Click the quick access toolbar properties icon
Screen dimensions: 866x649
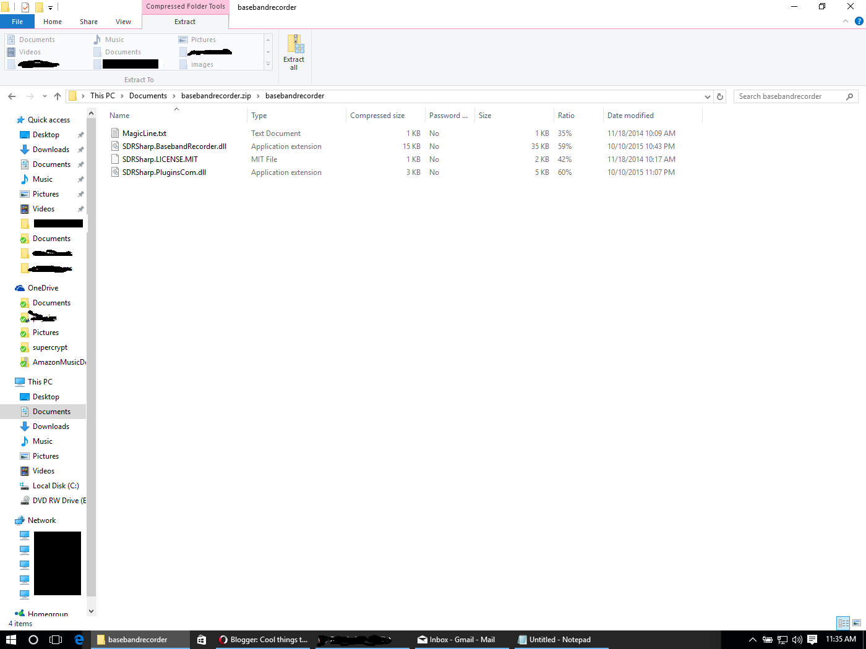[25, 7]
